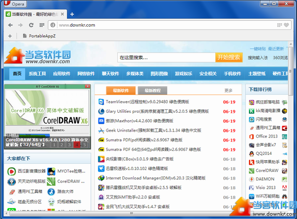Click the QQ2014 penguin icon
The height and width of the screenshot is (219, 297).
251,153
